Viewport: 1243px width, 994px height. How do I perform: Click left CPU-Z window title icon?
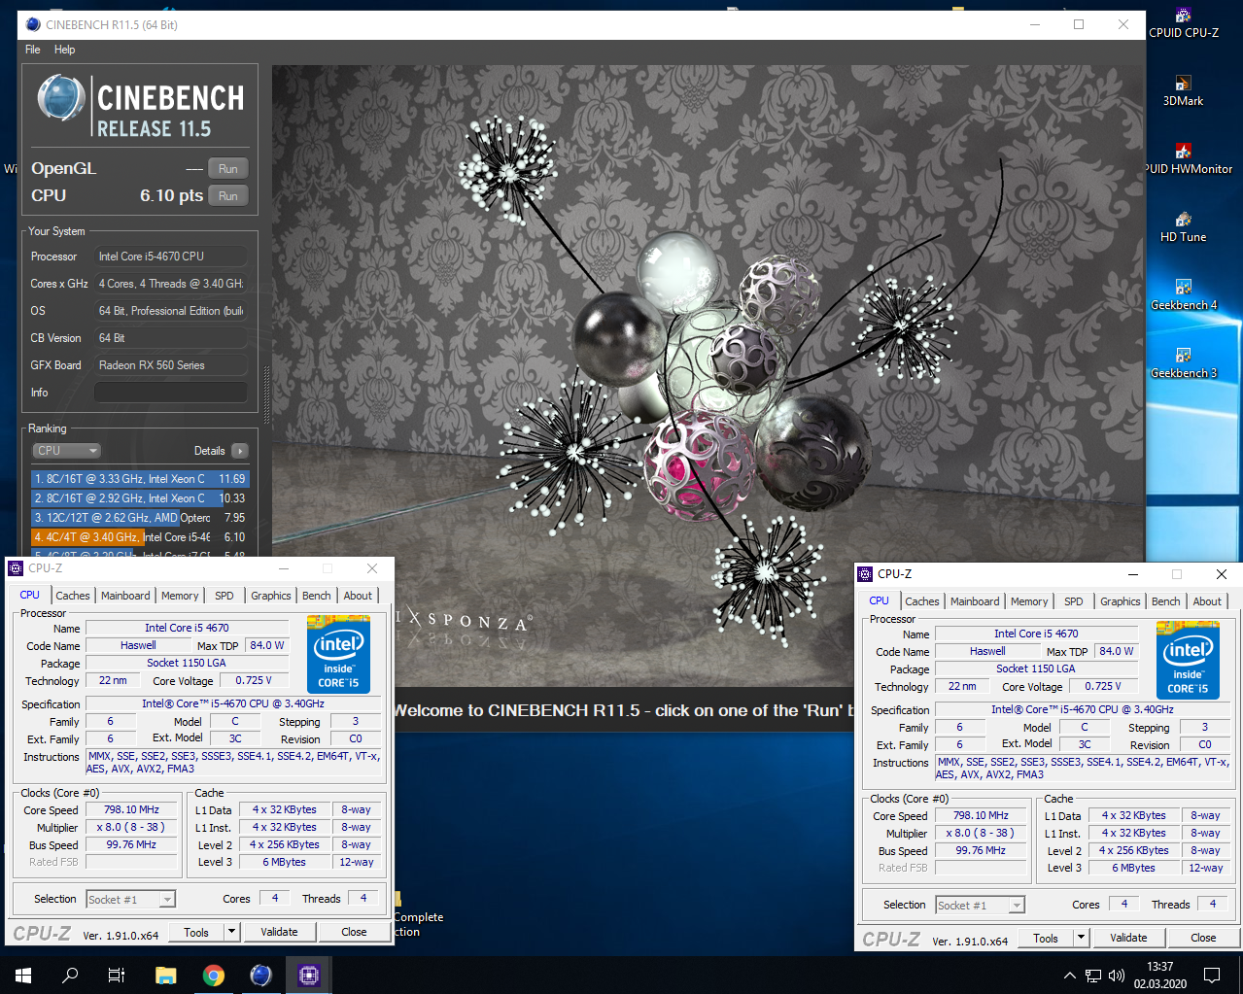click(x=16, y=567)
